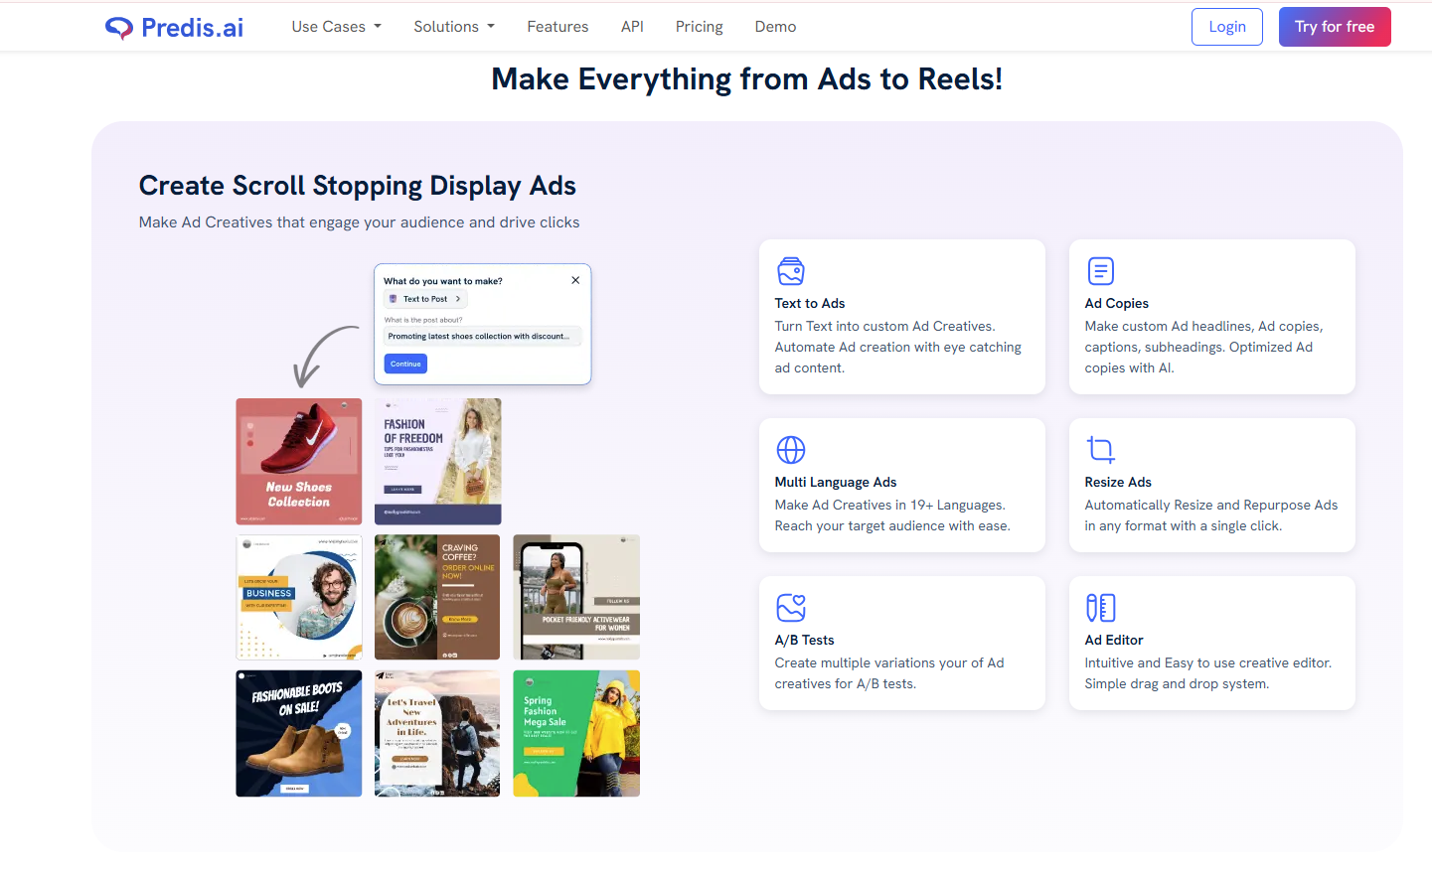Click 'Intuitive and Easy to use creative editor' text
The image size is (1432, 879).
1208,673
